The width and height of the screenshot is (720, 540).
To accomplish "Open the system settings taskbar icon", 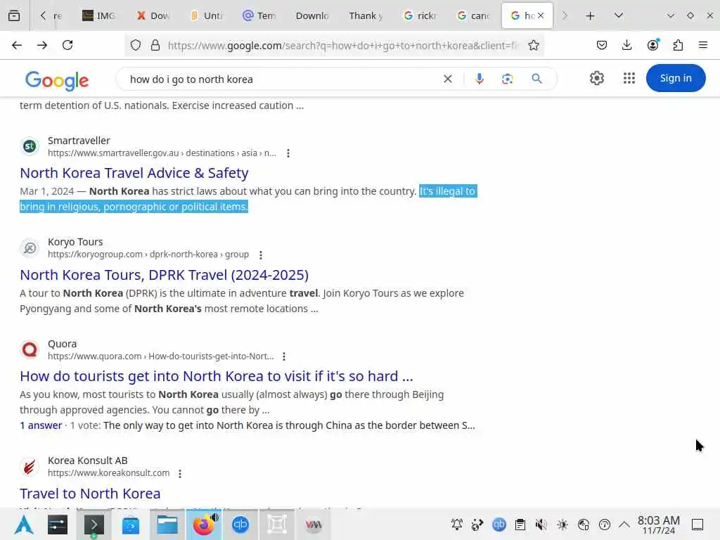I will (58, 525).
